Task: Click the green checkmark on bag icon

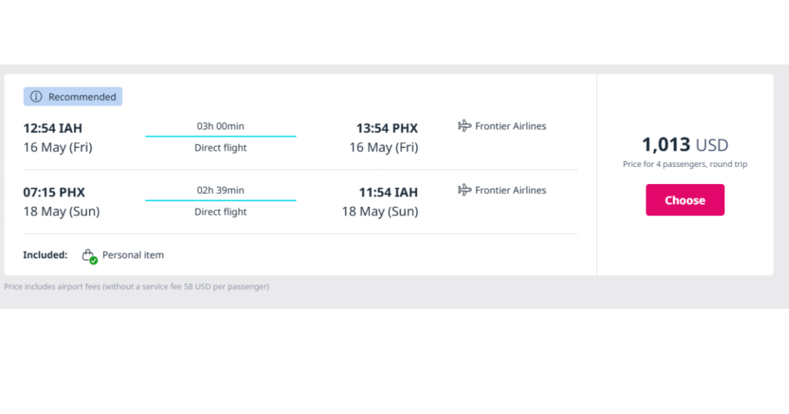Action: tap(93, 260)
